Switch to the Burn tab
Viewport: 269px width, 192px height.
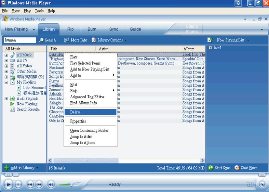(x=92, y=29)
